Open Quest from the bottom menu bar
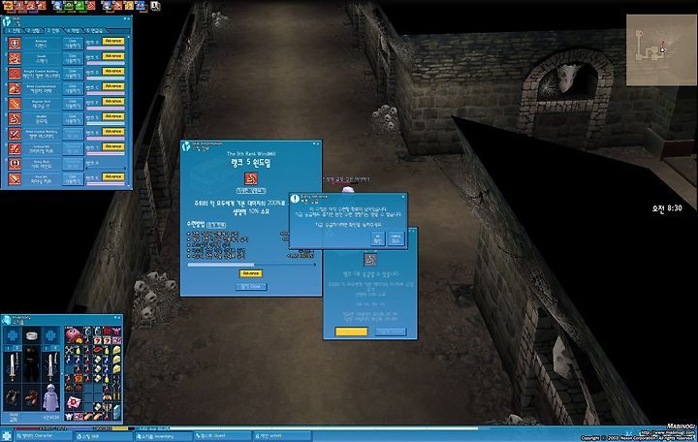Screen dimensions: 698x442 tap(222, 436)
